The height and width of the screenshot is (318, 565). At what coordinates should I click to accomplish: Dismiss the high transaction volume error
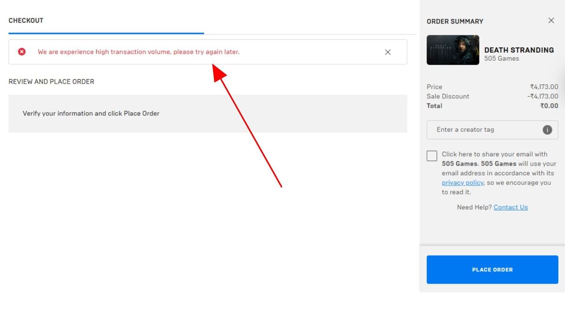click(387, 52)
